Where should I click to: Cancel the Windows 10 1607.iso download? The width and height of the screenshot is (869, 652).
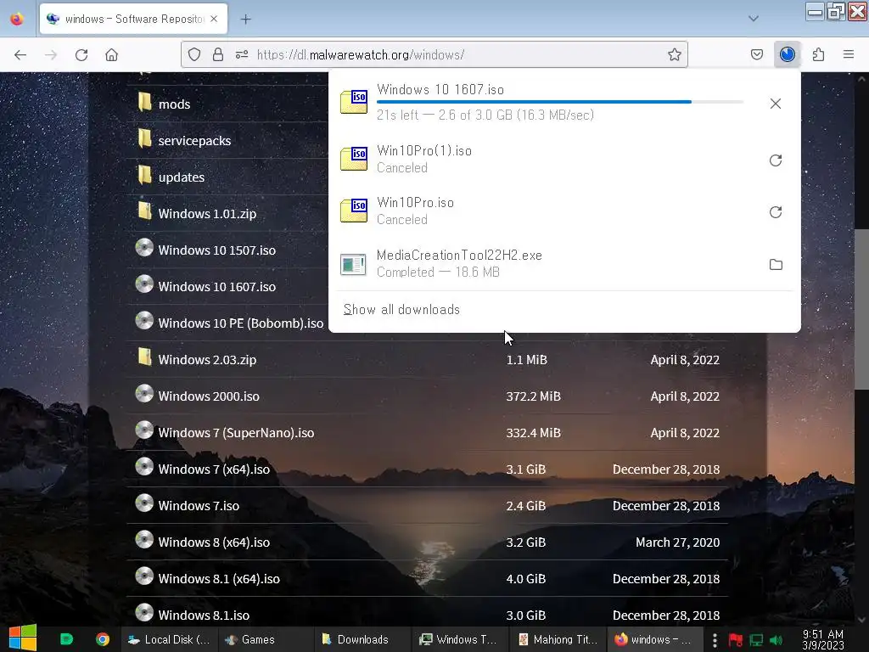[x=776, y=104]
